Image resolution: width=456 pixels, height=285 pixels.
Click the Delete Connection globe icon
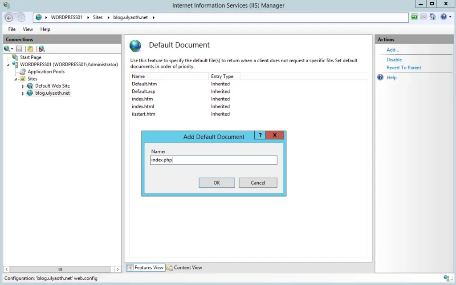point(41,49)
